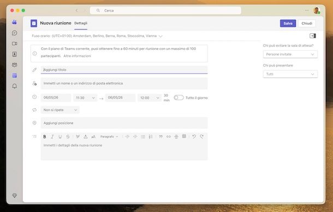Click the end date 06/05/26 field
Screen dimensions: 333x212
click(120, 98)
